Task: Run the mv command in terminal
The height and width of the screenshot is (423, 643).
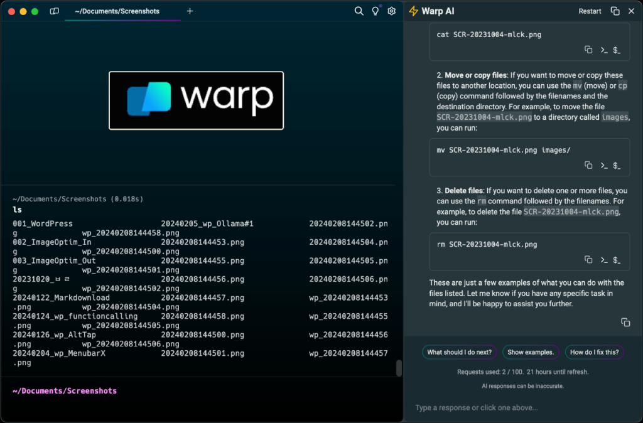Action: 603,165
